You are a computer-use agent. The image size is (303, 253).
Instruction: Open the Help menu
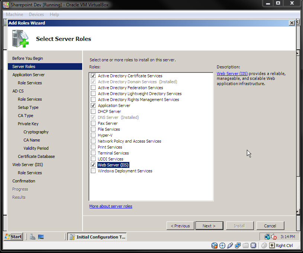[x=54, y=14]
